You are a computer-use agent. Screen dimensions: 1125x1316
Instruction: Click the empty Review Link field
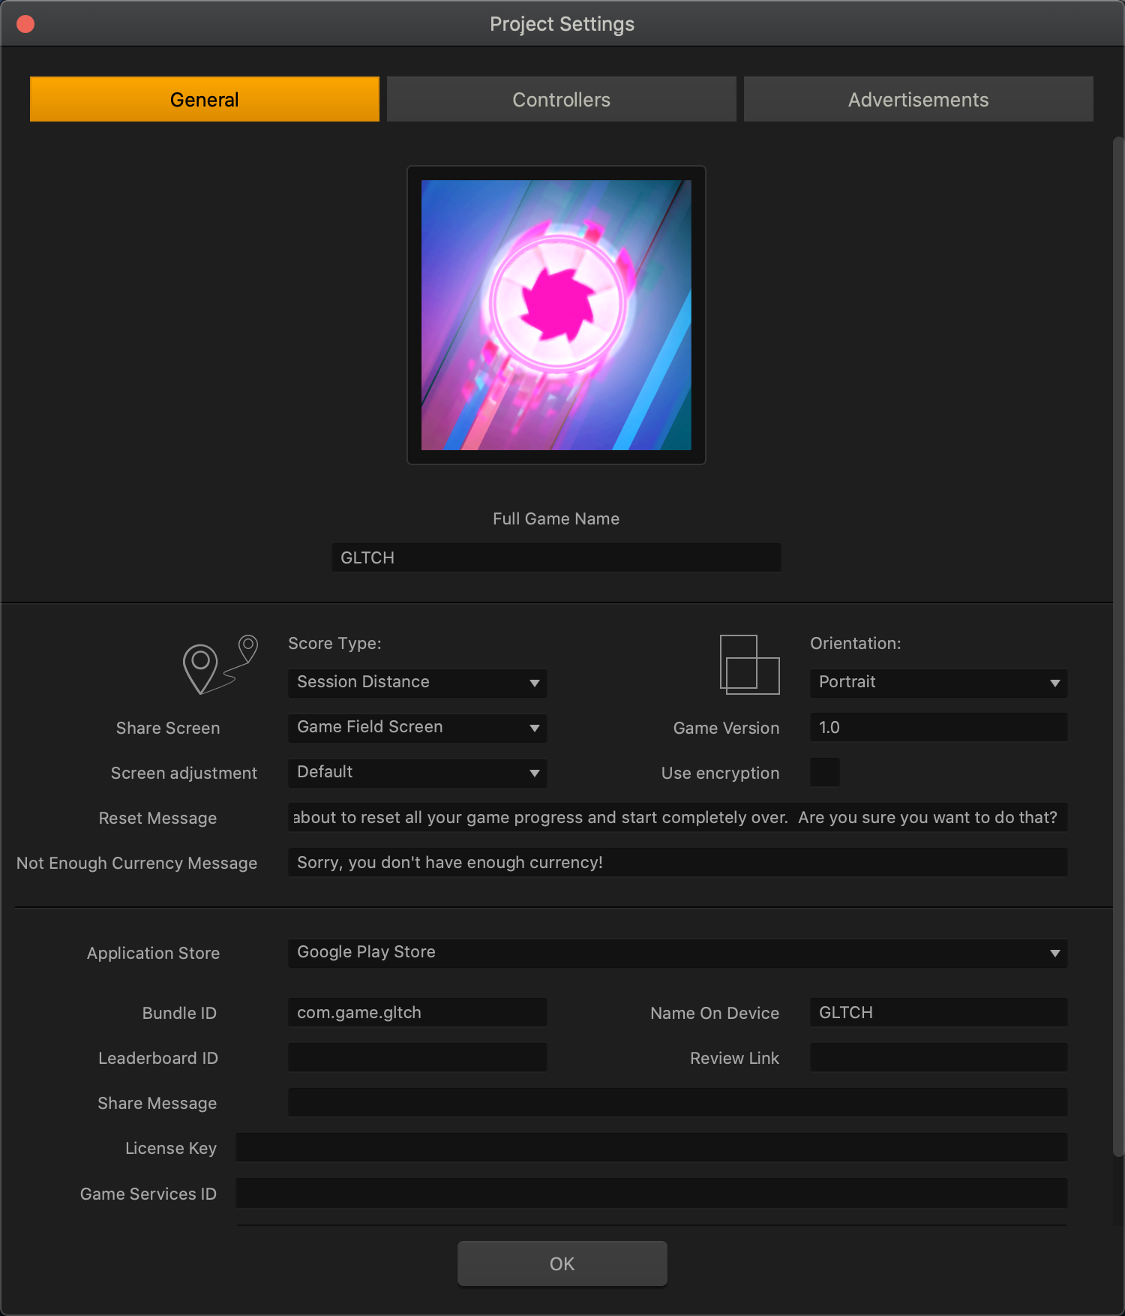pos(938,1057)
